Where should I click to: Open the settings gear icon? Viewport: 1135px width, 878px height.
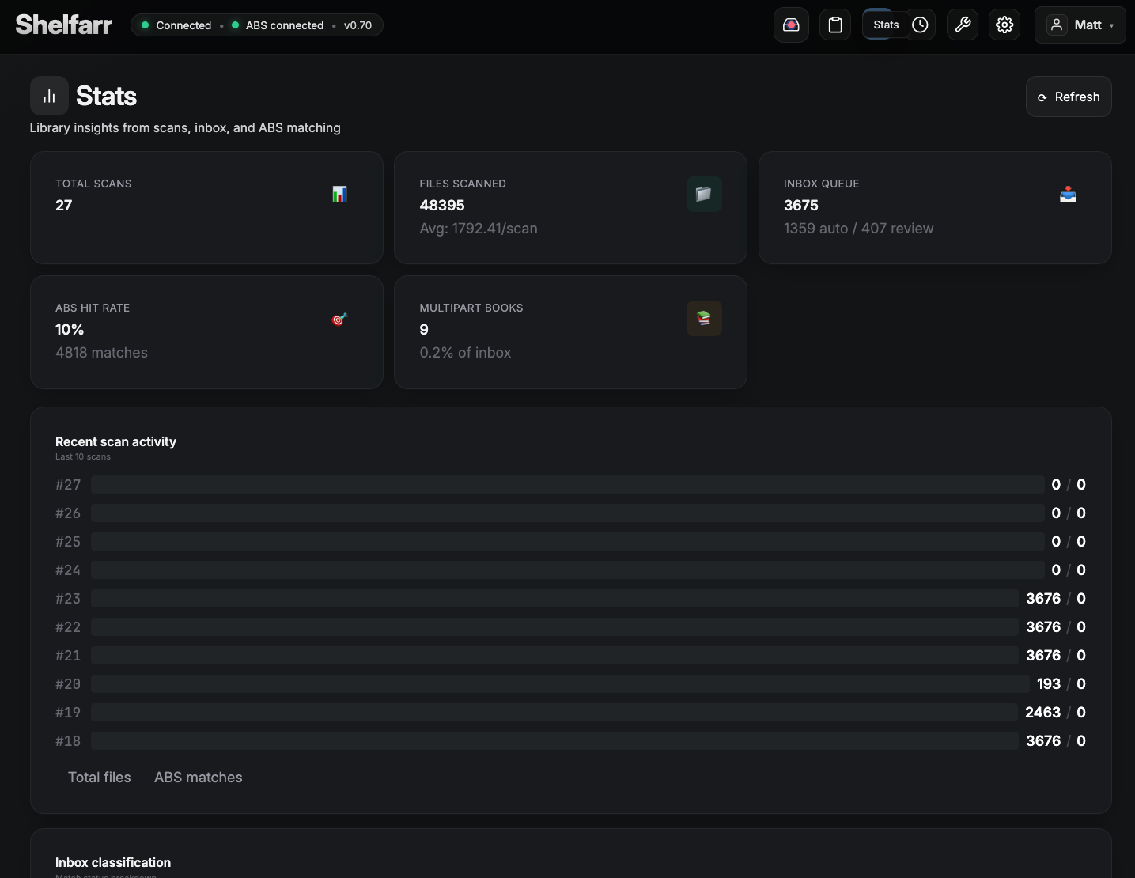(1004, 25)
